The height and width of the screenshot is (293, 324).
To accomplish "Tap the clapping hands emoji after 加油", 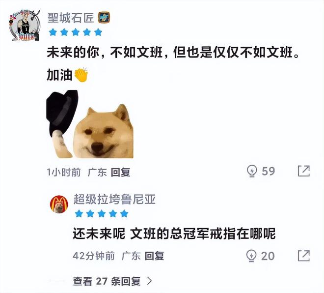I will point(81,75).
